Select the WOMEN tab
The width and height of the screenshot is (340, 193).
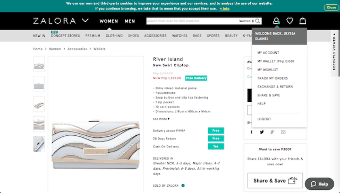[108, 21]
